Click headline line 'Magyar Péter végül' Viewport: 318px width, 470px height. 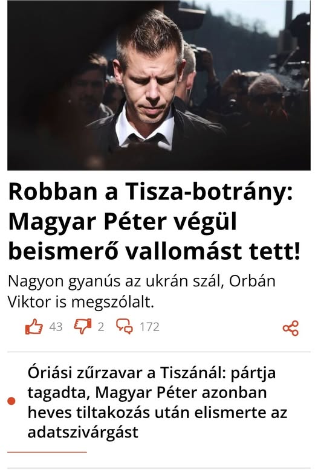[x=122, y=221]
